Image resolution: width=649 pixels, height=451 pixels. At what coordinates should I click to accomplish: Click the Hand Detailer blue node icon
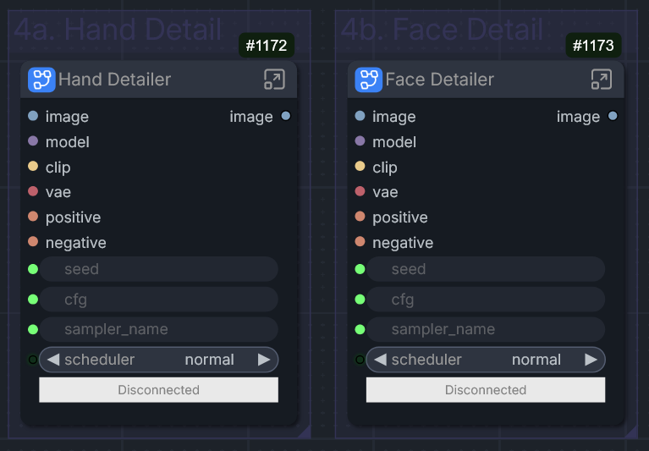(41, 80)
